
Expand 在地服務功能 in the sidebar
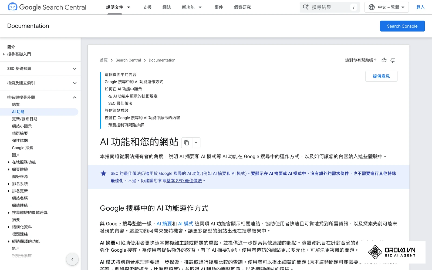(9, 162)
